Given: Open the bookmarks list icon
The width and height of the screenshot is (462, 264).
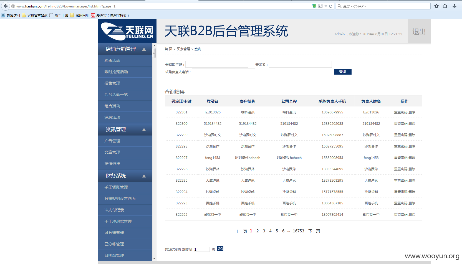Looking at the screenshot, I should pyautogui.click(x=445, y=6).
